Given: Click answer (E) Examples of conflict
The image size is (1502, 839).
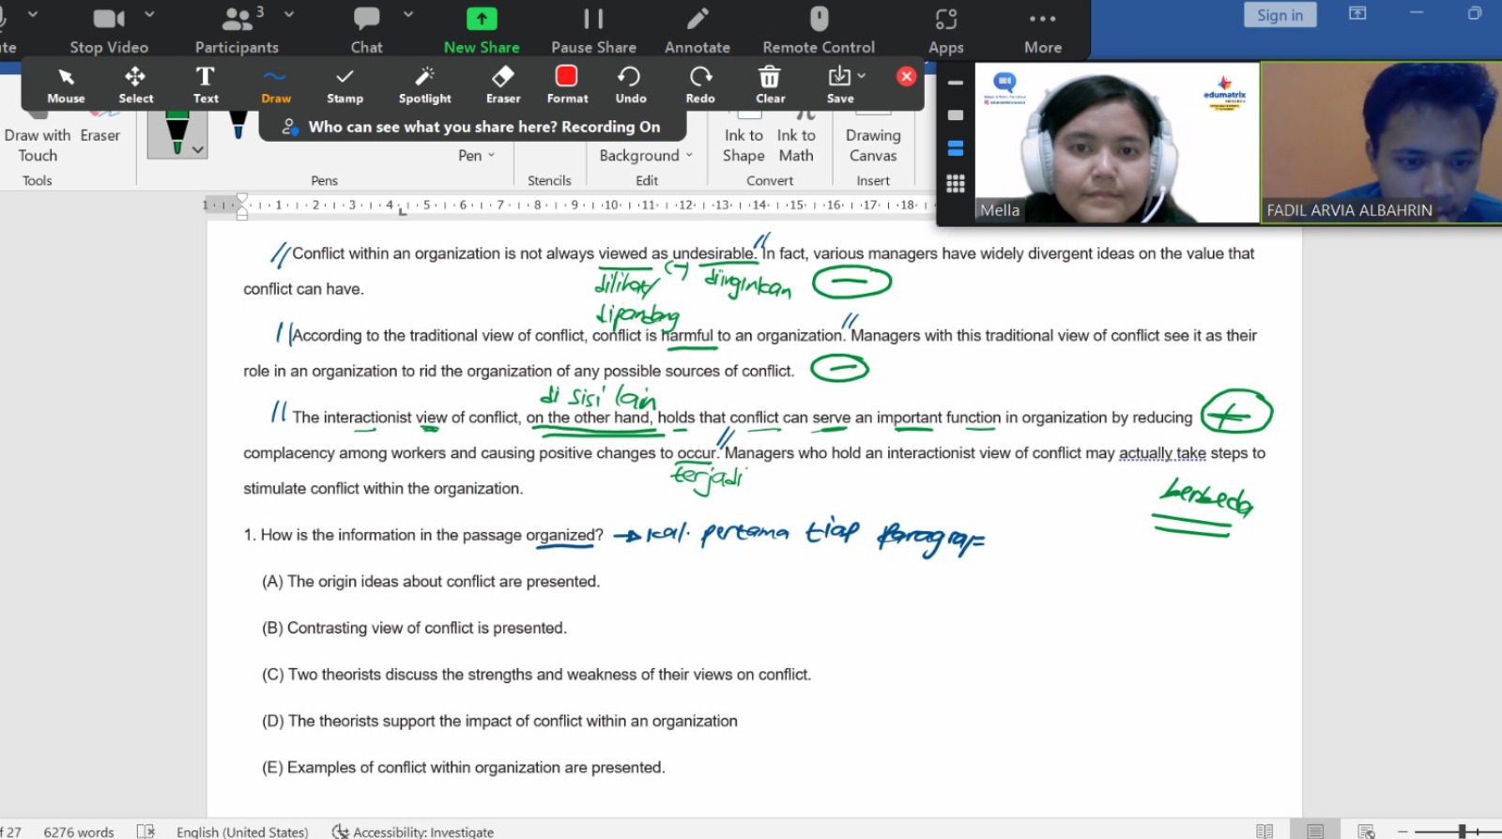Looking at the screenshot, I should tap(463, 768).
